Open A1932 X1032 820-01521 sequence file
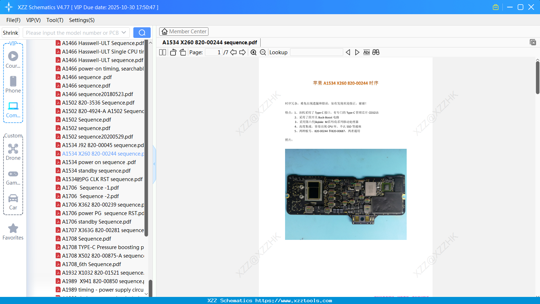 point(103,273)
